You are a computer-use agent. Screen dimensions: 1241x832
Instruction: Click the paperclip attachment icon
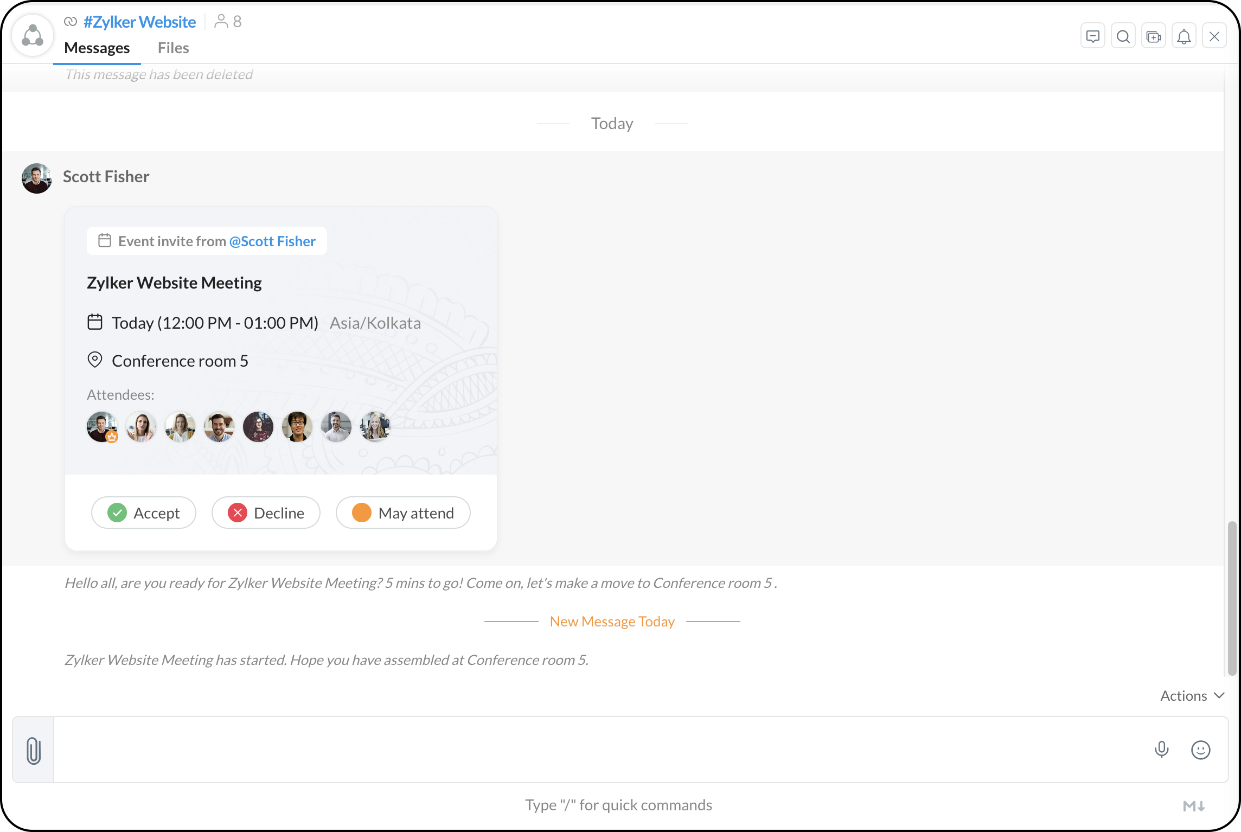(x=34, y=750)
